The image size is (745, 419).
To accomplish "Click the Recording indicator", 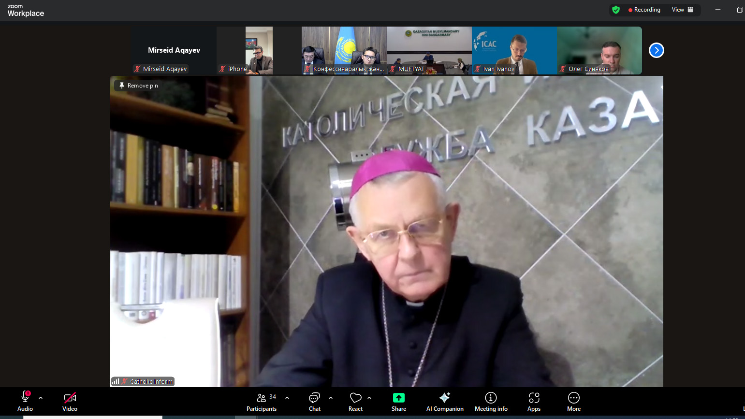I will [x=644, y=10].
